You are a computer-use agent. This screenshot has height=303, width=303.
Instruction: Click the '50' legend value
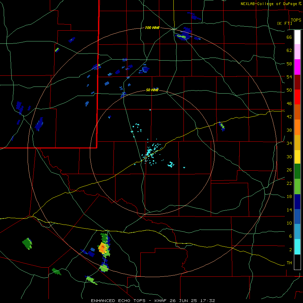pyautogui.click(x=289, y=90)
